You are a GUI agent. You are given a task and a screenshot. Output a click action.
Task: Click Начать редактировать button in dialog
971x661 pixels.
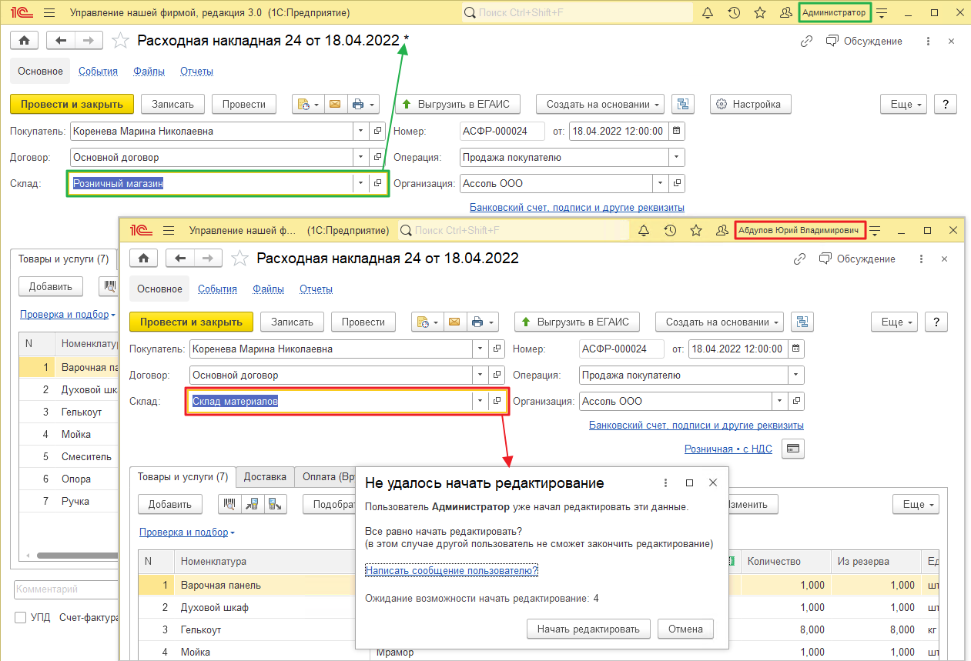coord(588,629)
